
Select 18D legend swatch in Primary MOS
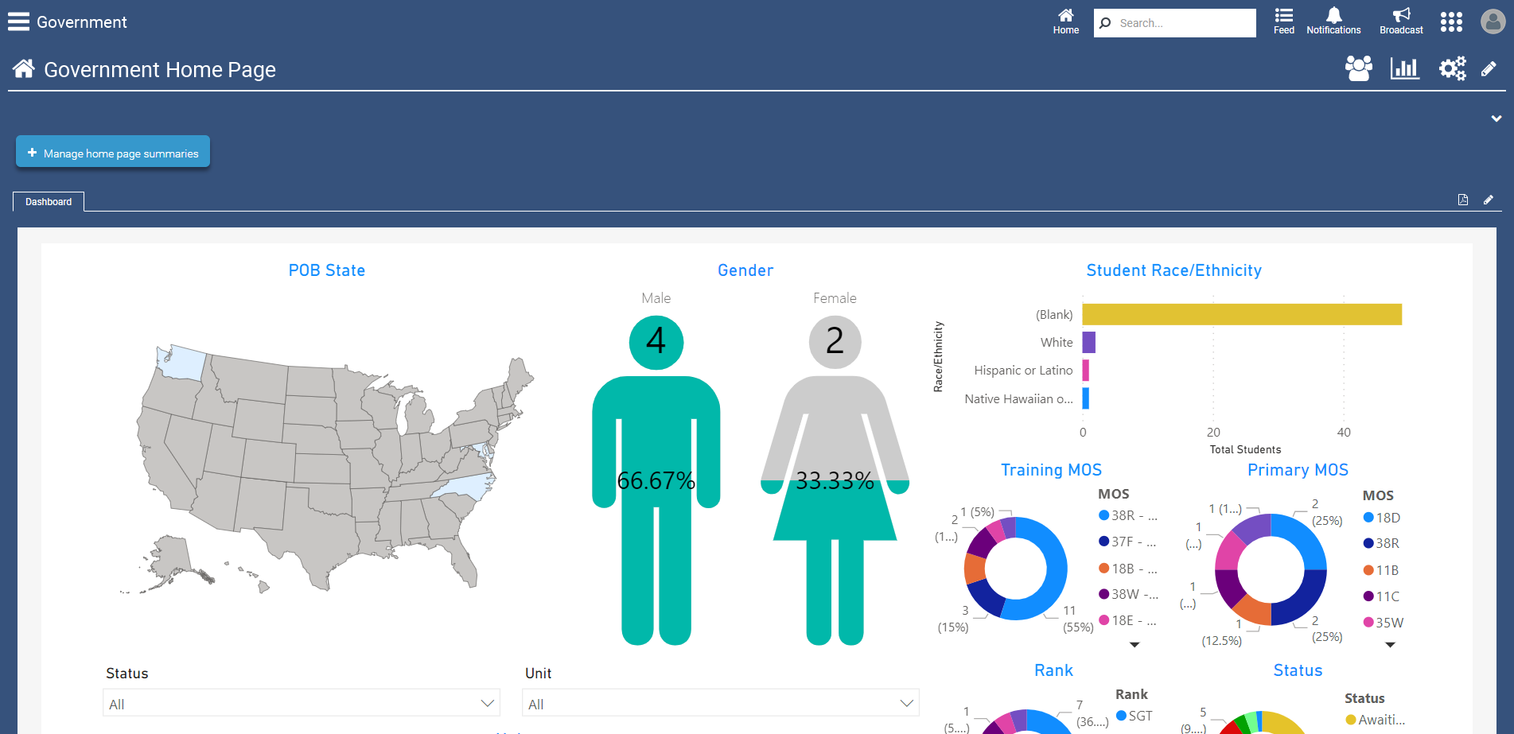1368,518
